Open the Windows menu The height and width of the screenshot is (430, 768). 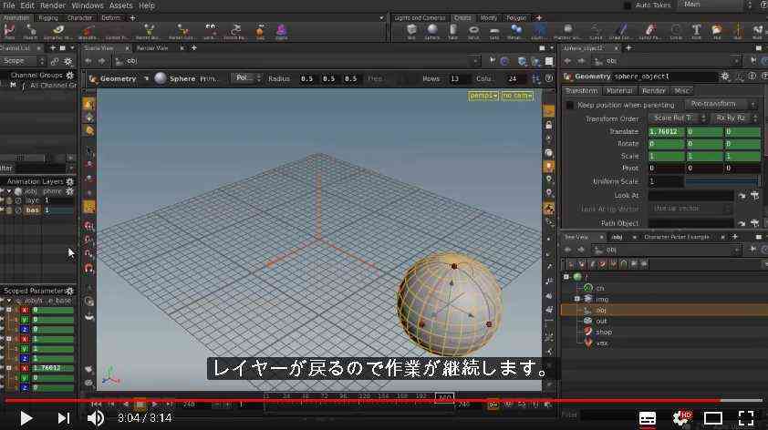click(88, 5)
